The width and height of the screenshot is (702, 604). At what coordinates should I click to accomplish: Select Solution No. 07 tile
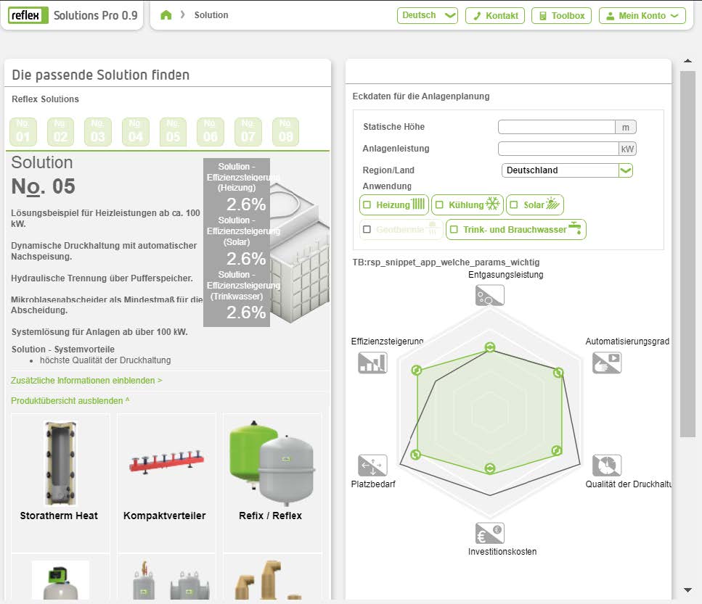[x=248, y=131]
